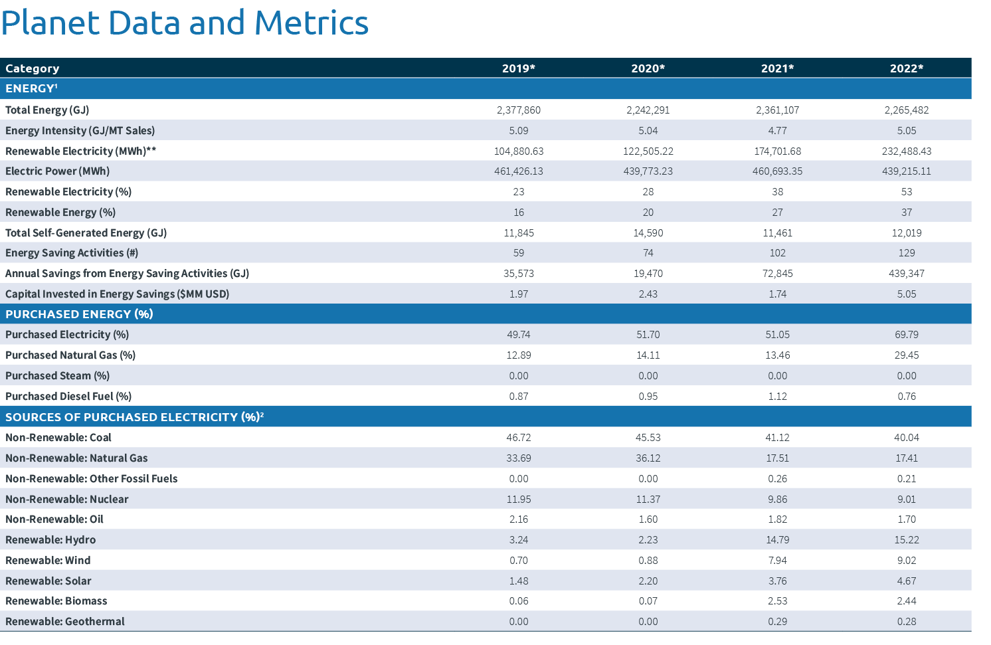Click the Non-Renewable: Coal row label
The width and height of the screenshot is (991, 645).
coord(58,437)
